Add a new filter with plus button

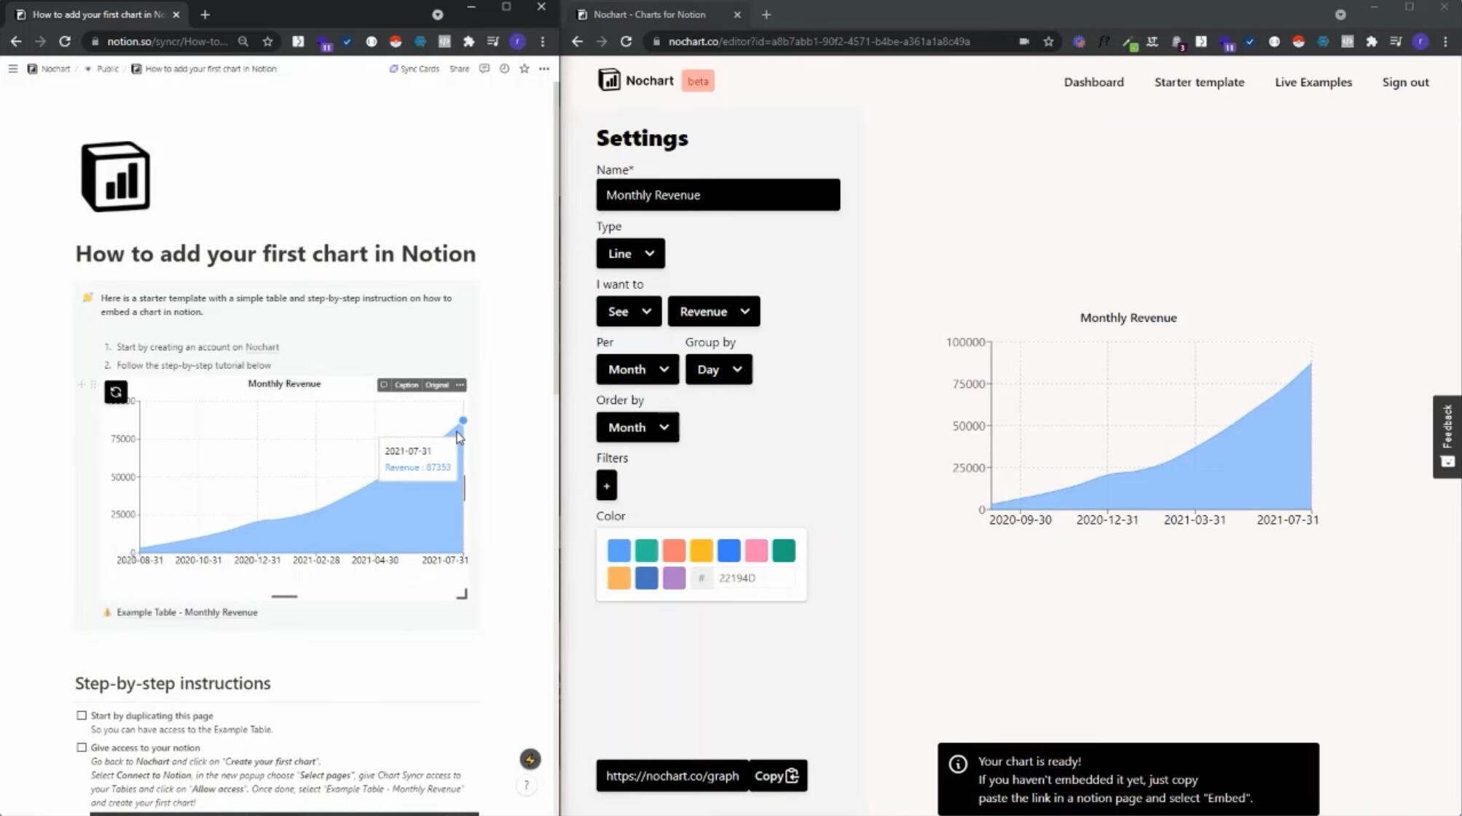[606, 486]
